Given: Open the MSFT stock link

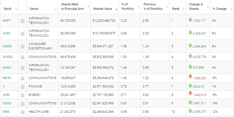Looking at the screenshot, I should tap(6, 21).
